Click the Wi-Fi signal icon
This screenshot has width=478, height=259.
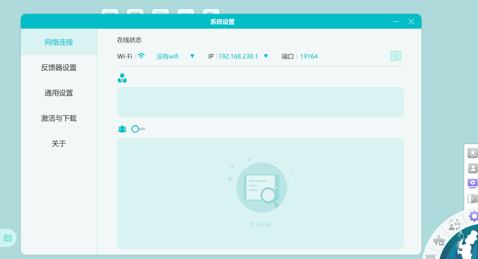(x=141, y=56)
